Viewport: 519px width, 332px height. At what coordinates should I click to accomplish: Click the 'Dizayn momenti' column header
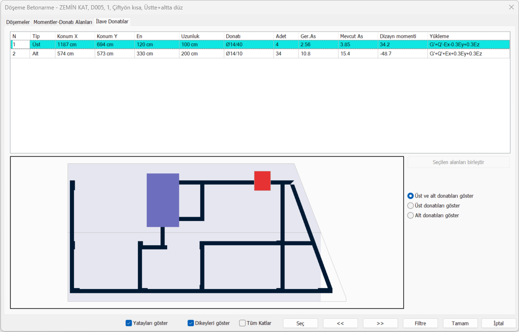(x=402, y=36)
